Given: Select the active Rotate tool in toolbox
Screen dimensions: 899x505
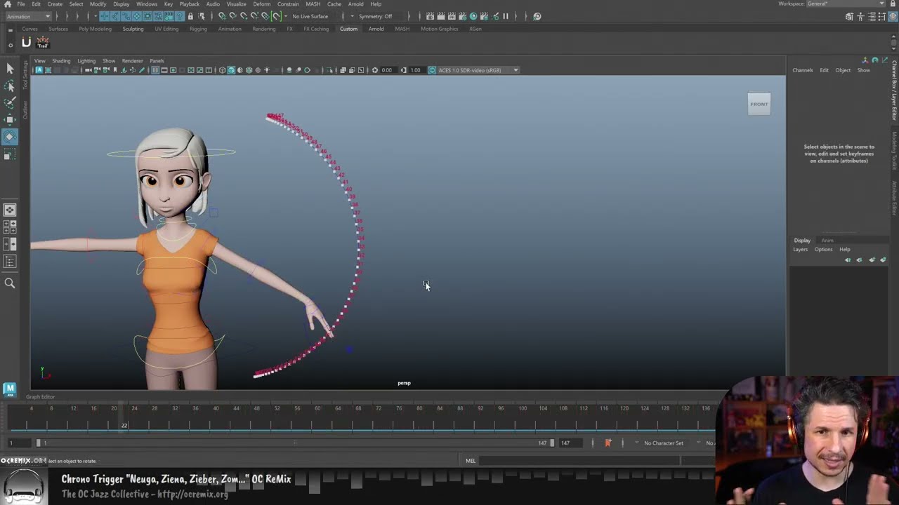Looking at the screenshot, I should [x=10, y=137].
